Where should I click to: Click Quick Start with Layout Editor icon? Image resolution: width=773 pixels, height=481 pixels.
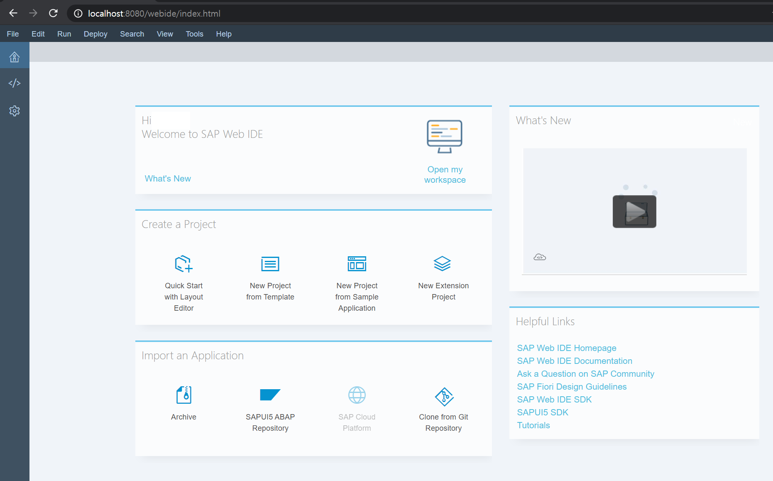[x=184, y=264]
